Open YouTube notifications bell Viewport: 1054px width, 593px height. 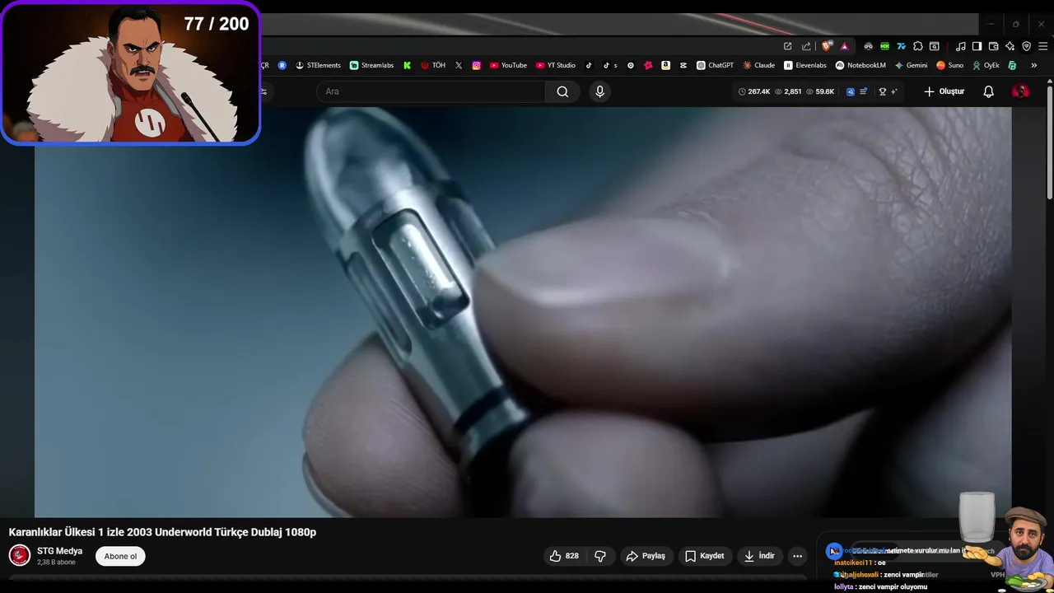pos(989,91)
